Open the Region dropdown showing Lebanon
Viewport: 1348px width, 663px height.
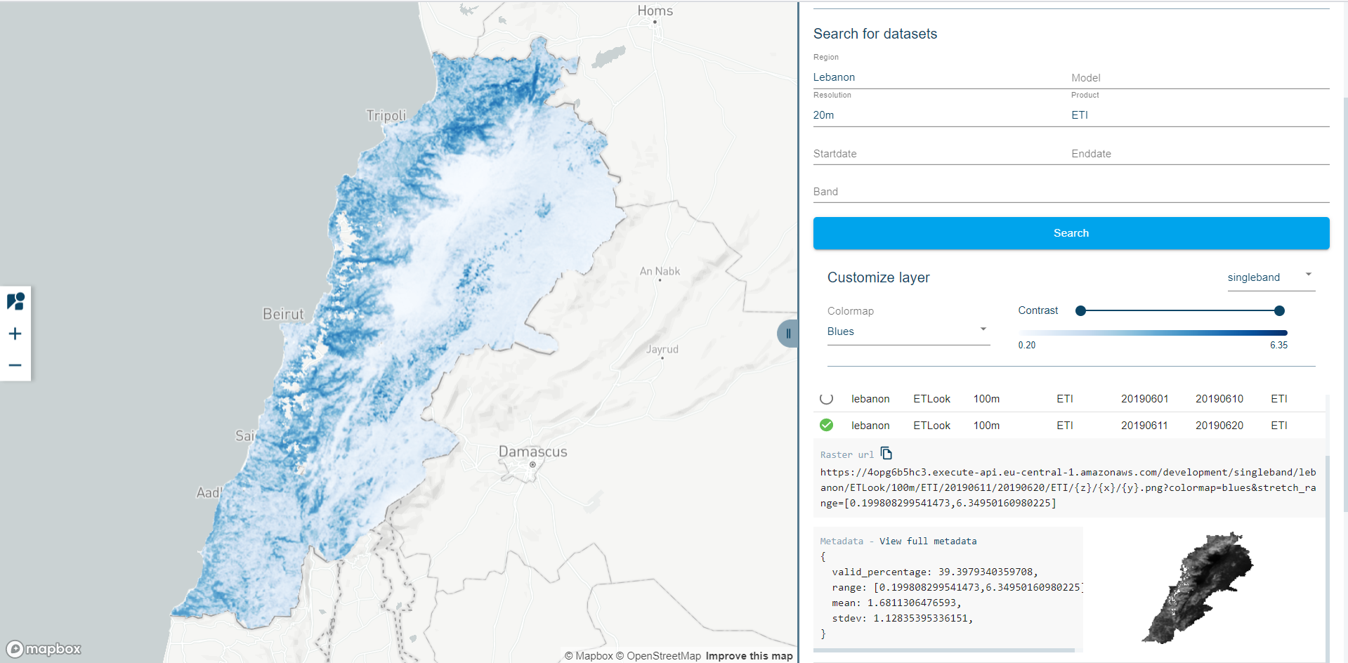point(941,77)
